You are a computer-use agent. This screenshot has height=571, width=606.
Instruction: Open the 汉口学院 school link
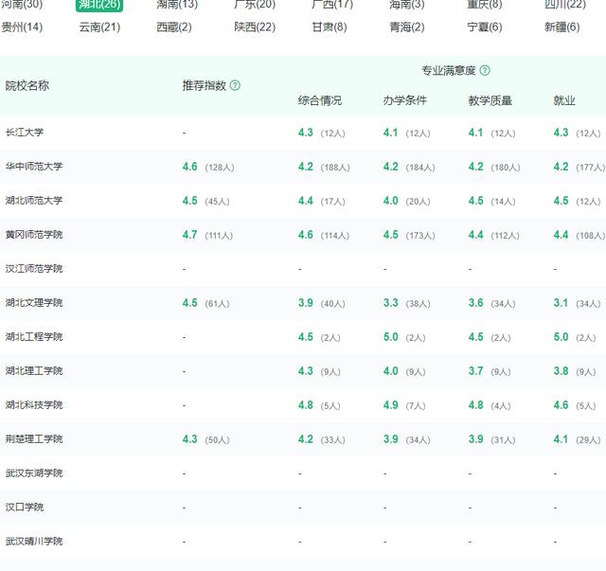pyautogui.click(x=25, y=507)
